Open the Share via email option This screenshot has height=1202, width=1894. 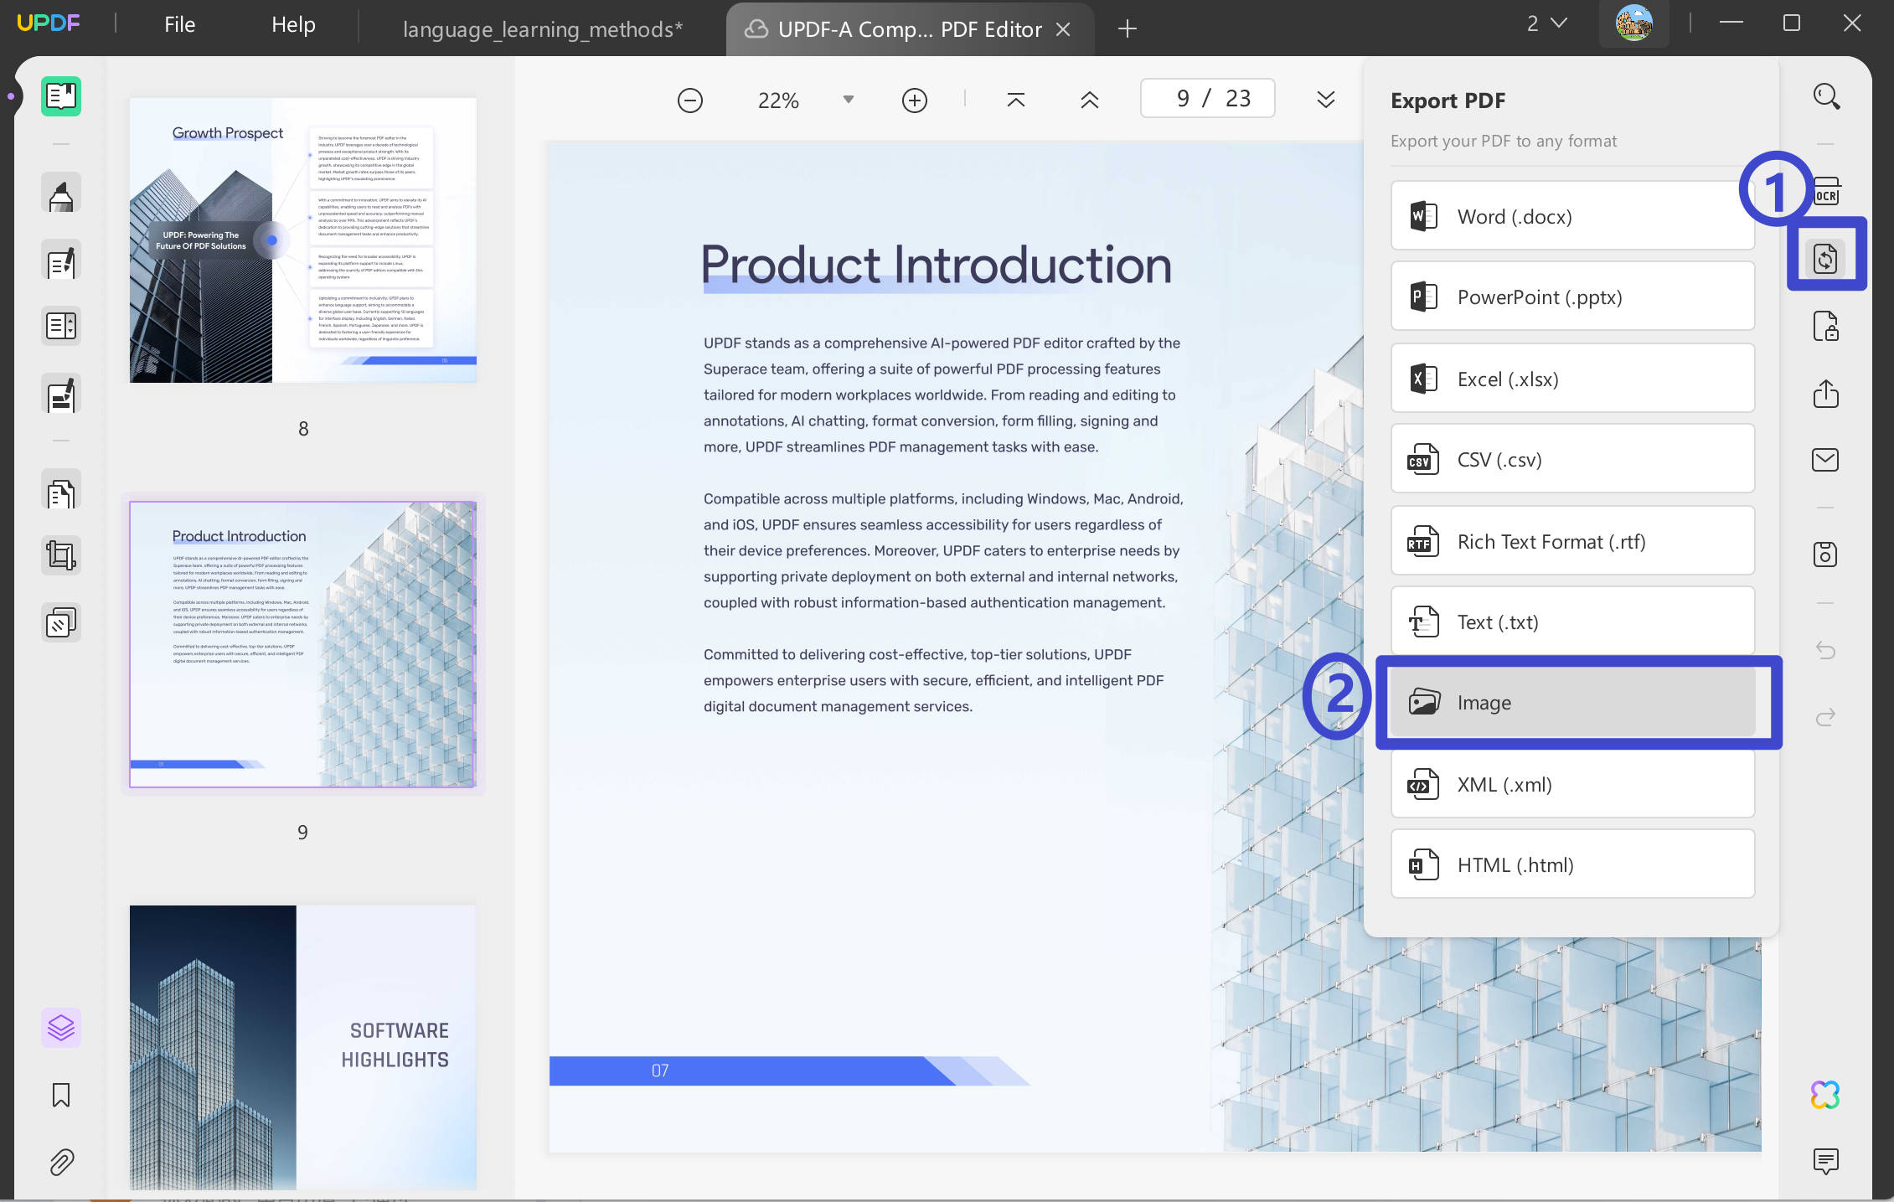[x=1826, y=459]
